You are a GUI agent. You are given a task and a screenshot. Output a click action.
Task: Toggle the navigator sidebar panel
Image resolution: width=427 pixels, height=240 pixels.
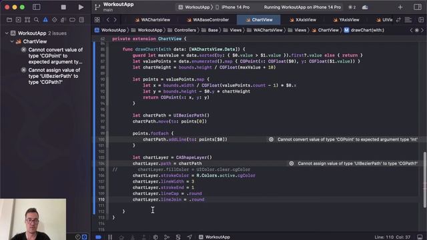(37, 7)
